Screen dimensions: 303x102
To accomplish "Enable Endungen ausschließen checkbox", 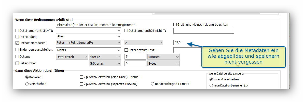I will click(x=17, y=50).
